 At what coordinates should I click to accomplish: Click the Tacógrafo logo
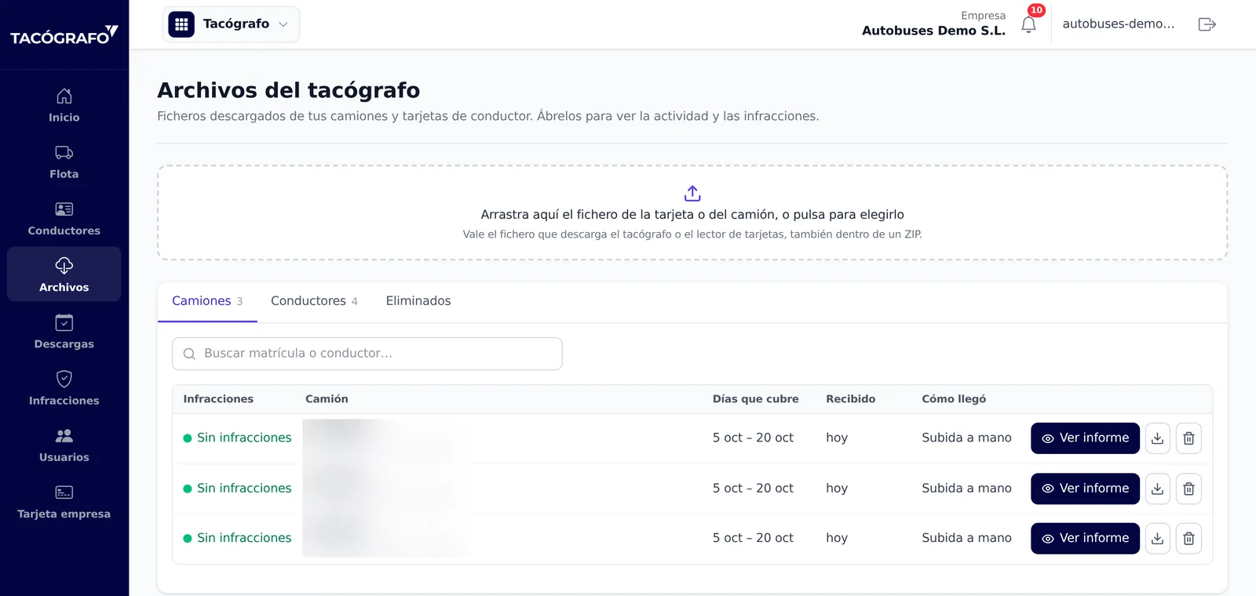point(64,35)
